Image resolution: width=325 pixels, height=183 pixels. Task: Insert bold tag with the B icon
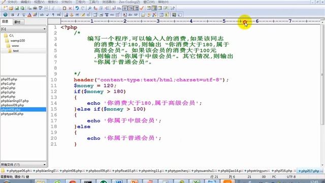click(x=13, y=15)
